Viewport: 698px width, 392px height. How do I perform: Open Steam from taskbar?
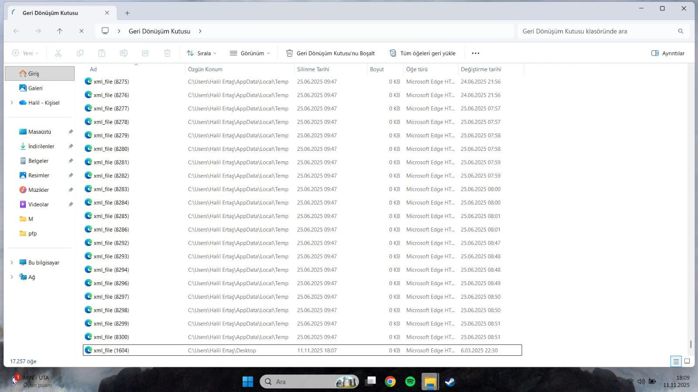click(450, 382)
